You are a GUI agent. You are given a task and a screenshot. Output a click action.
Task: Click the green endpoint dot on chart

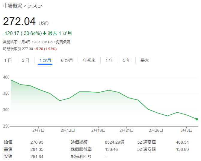[x=197, y=119]
